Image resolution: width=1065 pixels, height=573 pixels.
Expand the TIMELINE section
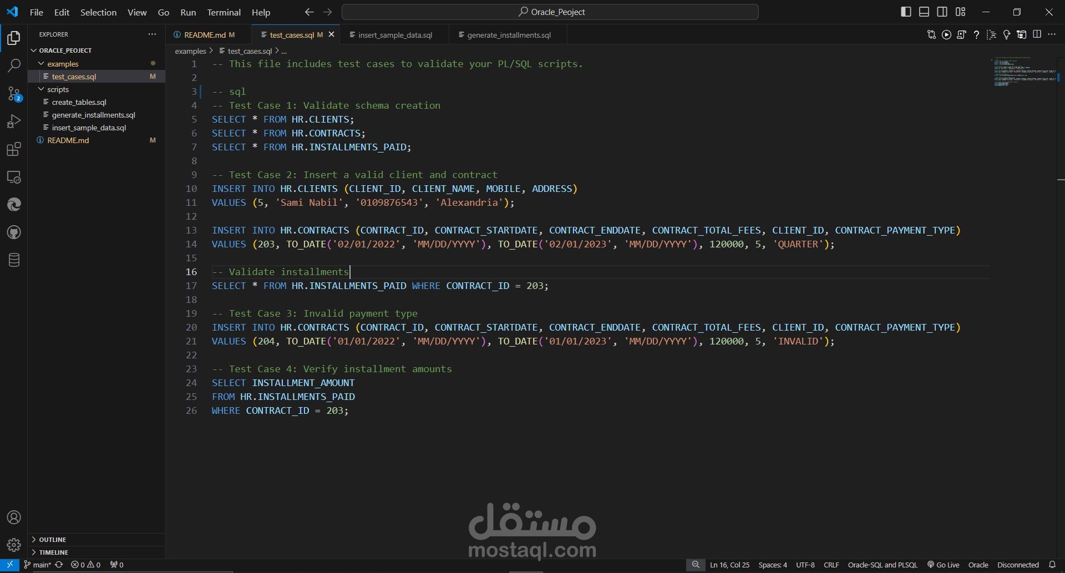[97, 552]
